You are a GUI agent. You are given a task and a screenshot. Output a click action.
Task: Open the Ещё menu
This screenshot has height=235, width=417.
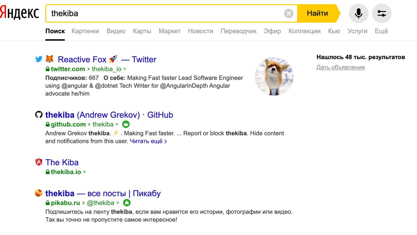click(x=381, y=31)
